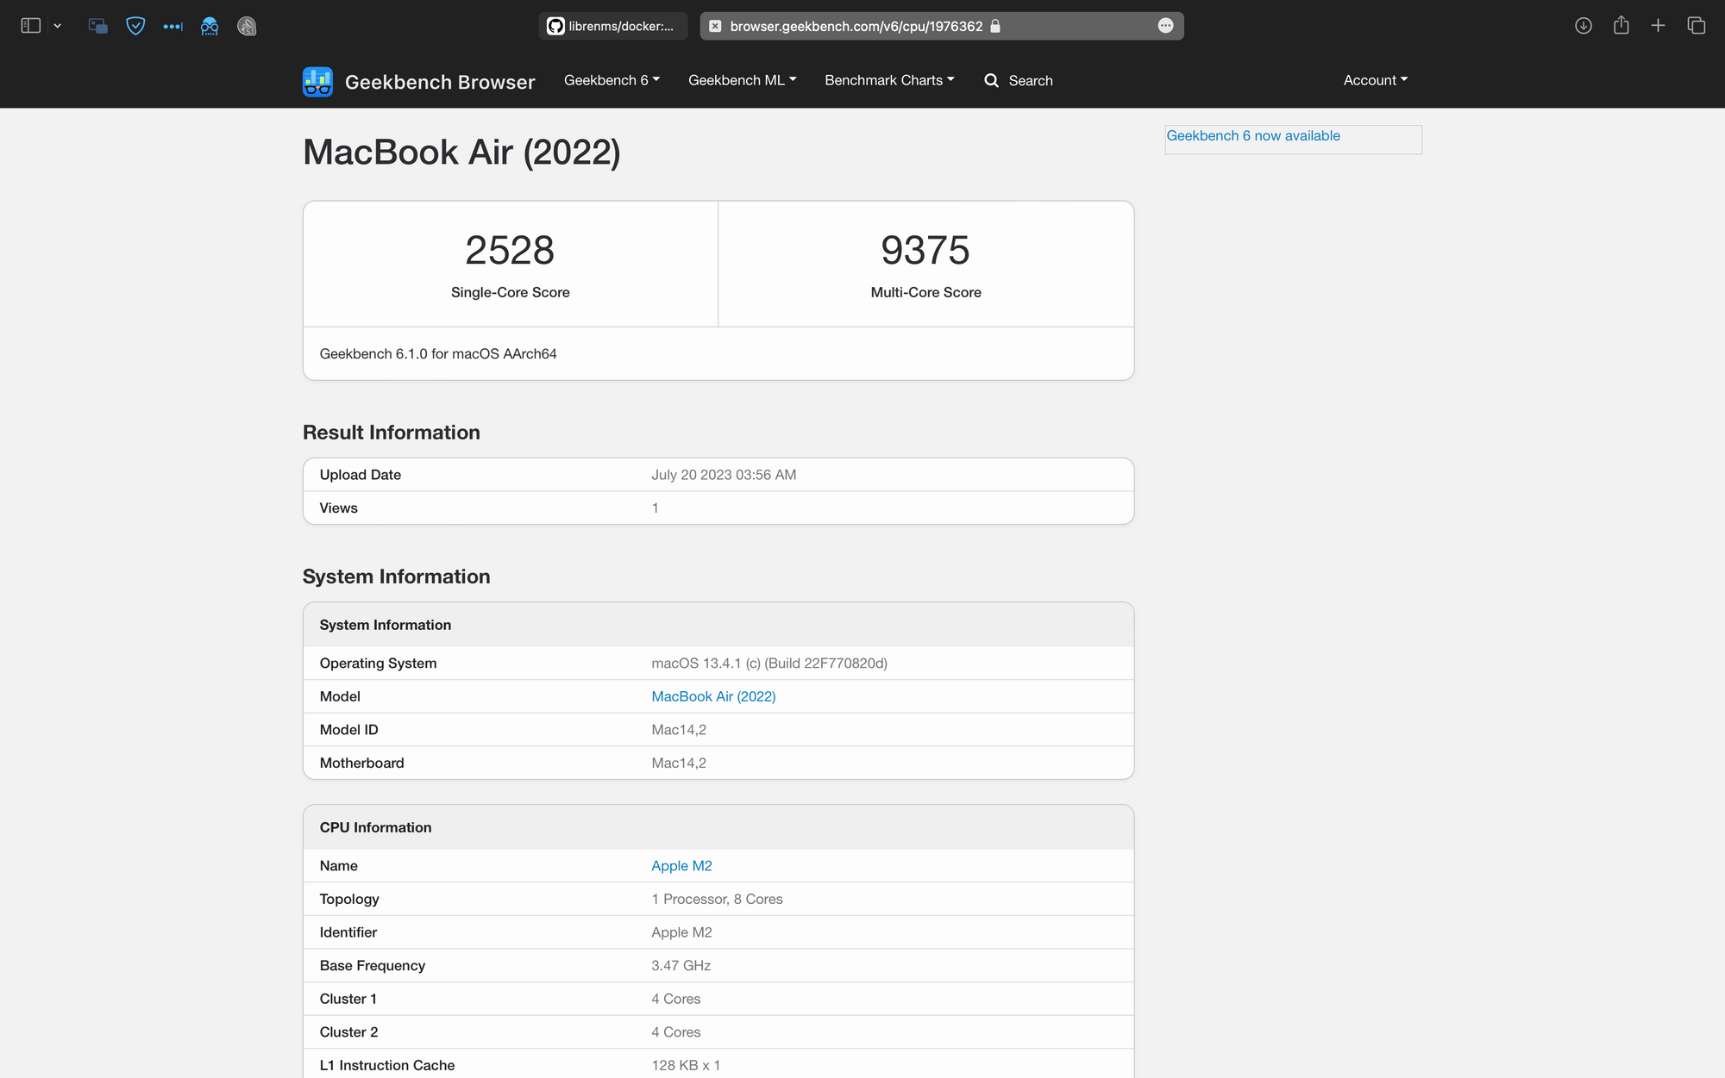Image resolution: width=1725 pixels, height=1078 pixels.
Task: Click the Apple M2 CPU link
Action: [x=681, y=864]
